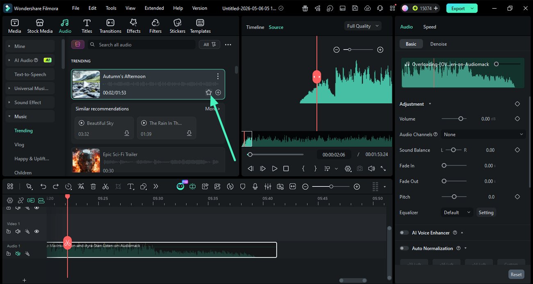This screenshot has width=533, height=284.
Task: Open the gift icon in title bar
Action: (x=305, y=8)
